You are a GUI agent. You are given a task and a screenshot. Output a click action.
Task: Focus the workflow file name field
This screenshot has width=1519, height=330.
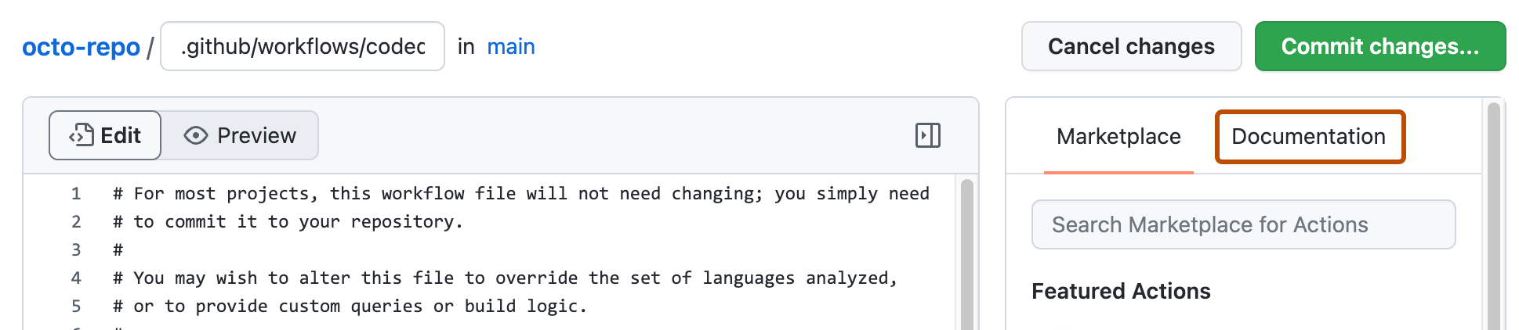pos(303,47)
